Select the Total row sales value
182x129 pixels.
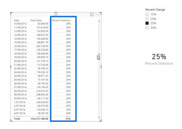click(39, 119)
